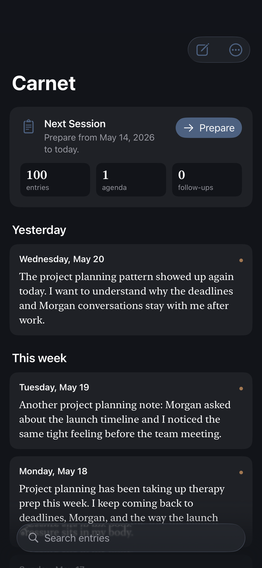This screenshot has width=262, height=568.
Task: Tap the arrow icon on Prepare button
Action: click(x=188, y=128)
